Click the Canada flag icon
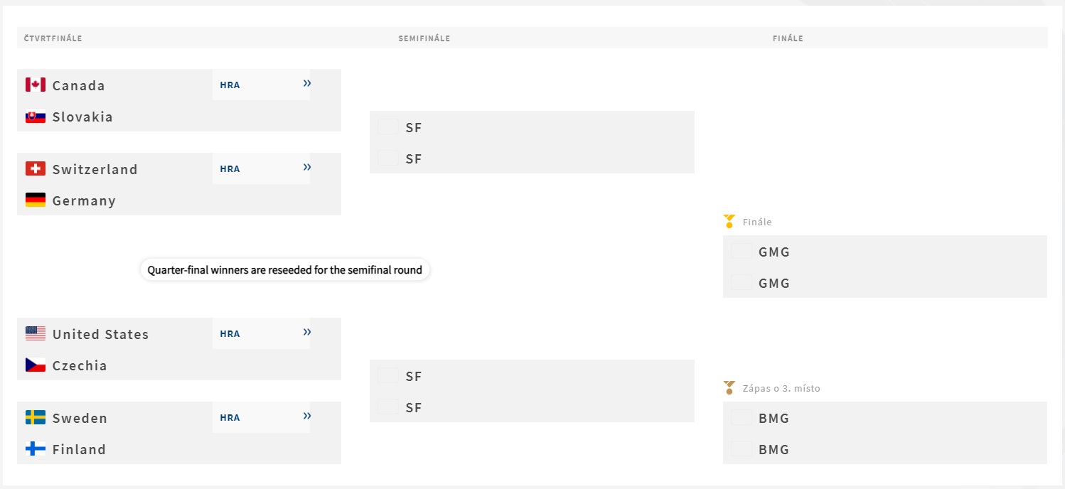 pyautogui.click(x=36, y=85)
